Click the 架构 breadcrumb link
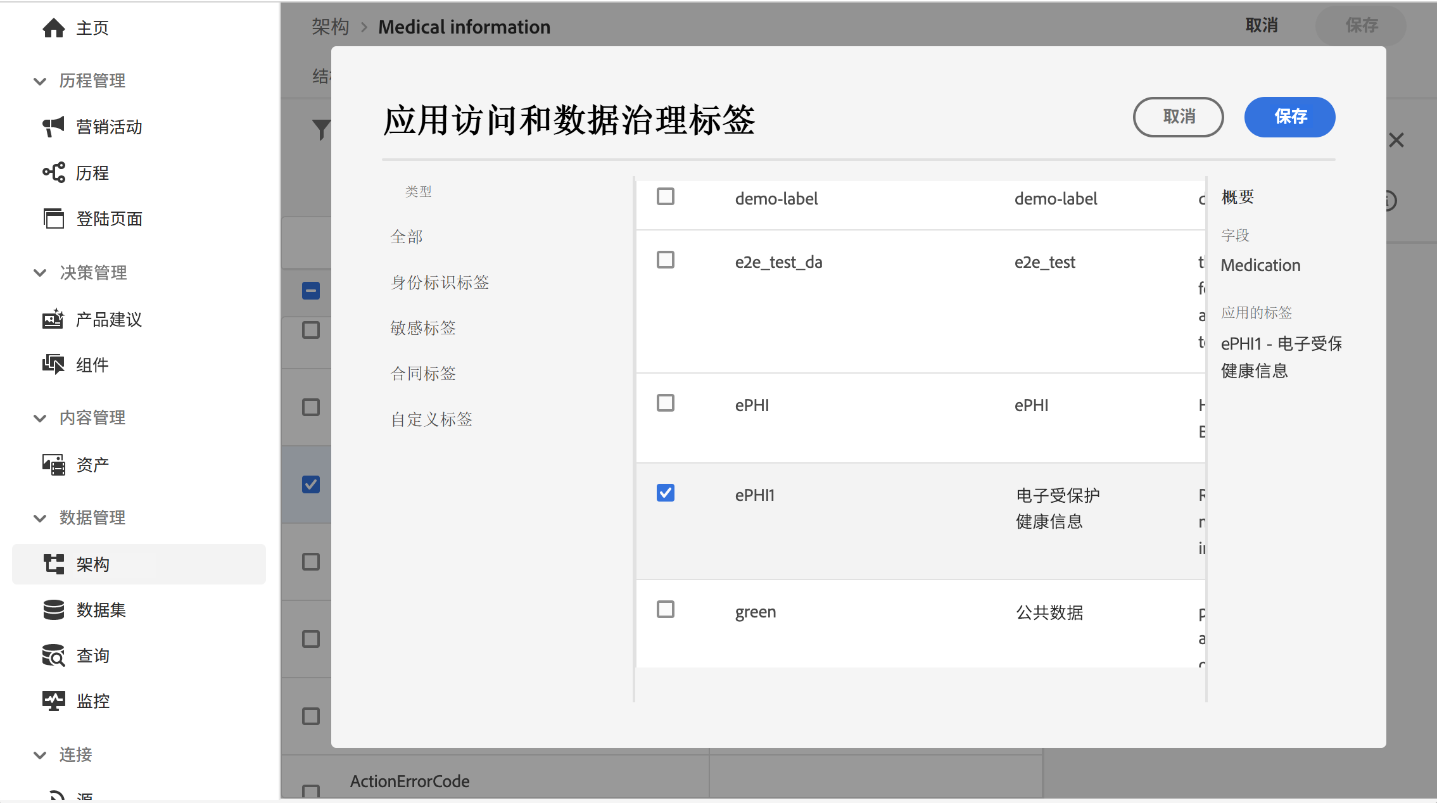Image resolution: width=1437 pixels, height=803 pixels. (x=330, y=27)
